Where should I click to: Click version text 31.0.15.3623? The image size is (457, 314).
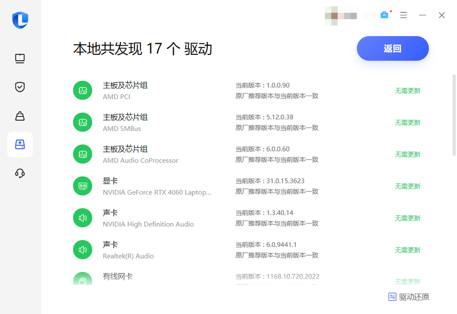tap(285, 181)
